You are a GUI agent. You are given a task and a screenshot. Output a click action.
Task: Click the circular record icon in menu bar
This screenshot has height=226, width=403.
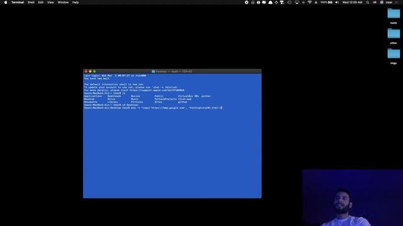point(246,3)
